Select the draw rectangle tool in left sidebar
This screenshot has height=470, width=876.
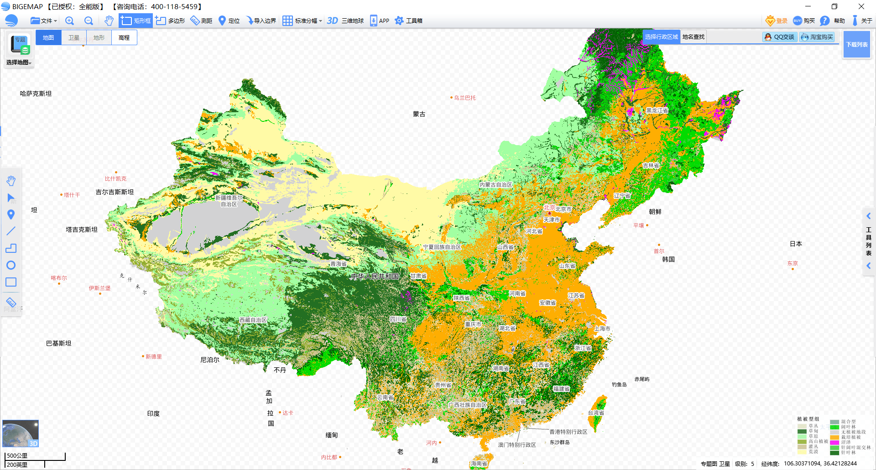[x=11, y=282]
